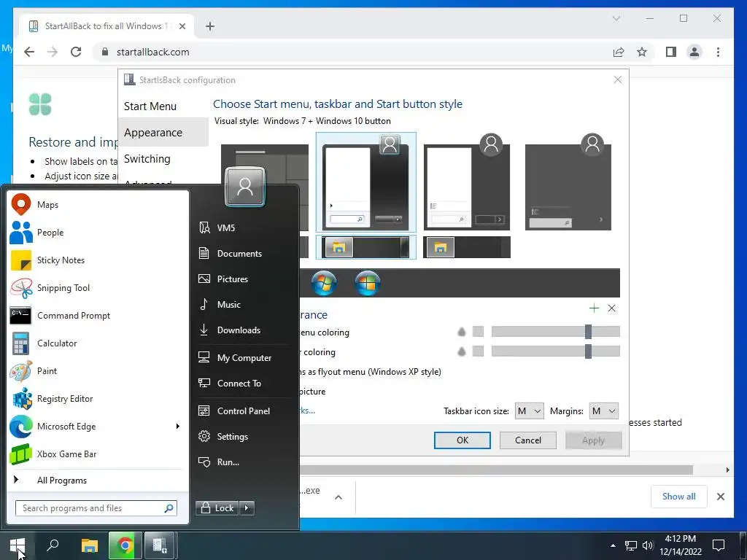Launch Calculator

98,343
